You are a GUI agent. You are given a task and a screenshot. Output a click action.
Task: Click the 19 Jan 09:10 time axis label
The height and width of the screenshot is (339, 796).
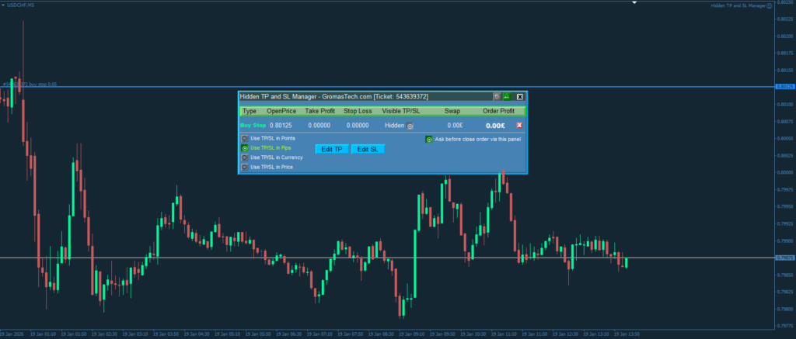coord(412,334)
